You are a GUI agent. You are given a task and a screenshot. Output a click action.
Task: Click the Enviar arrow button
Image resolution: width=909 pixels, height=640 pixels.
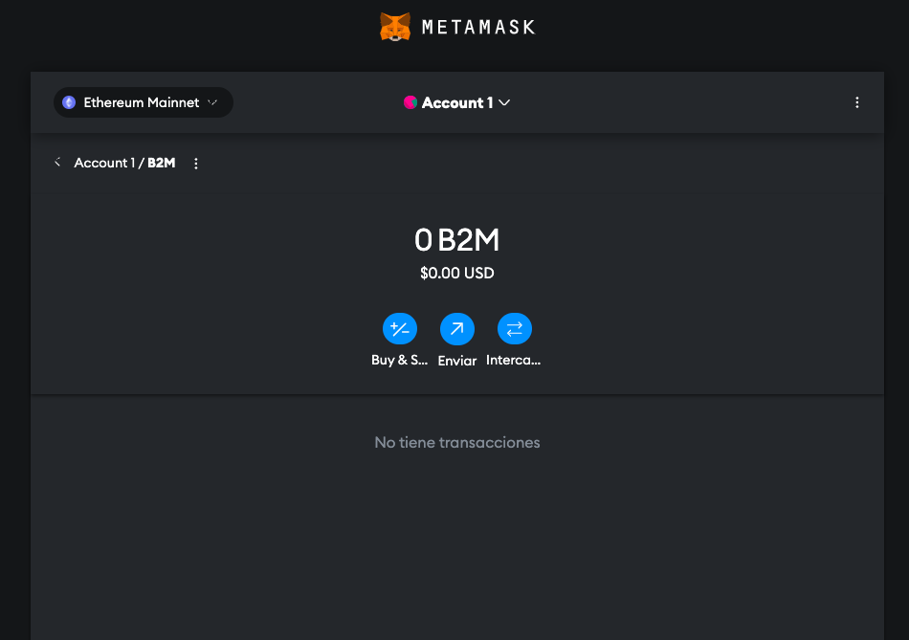[456, 329]
